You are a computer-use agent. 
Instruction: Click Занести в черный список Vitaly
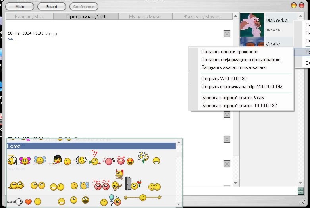coord(233,98)
